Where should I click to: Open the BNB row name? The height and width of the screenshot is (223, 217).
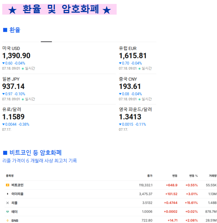pos(15,220)
